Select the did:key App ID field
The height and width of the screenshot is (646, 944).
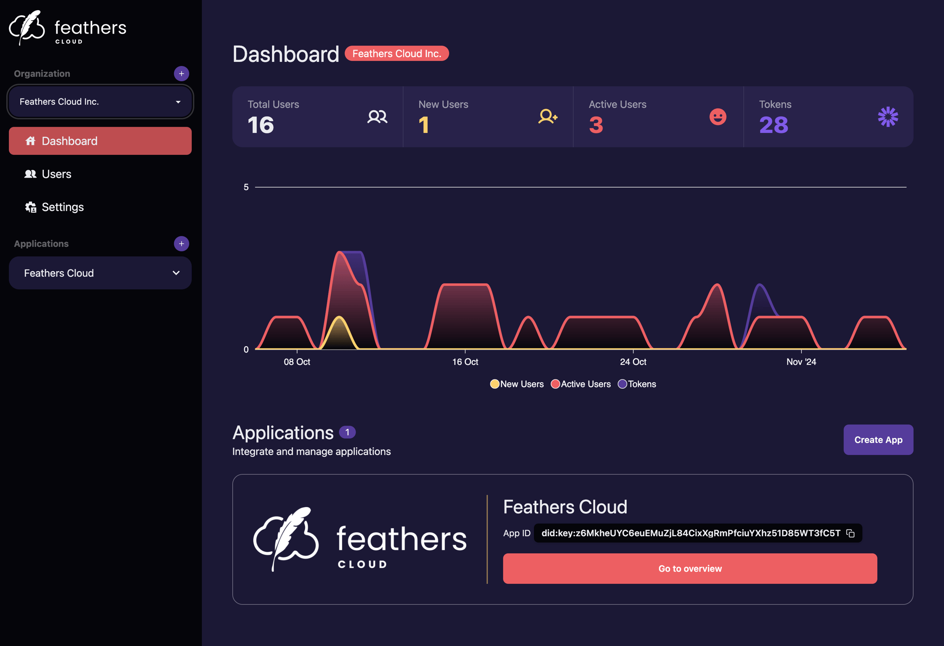[690, 533]
